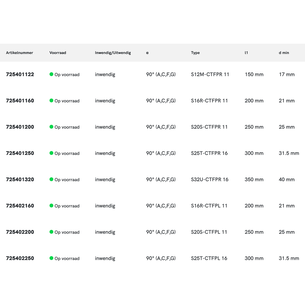Click green availability dot for 725402250
This screenshot has width=305, height=305.
tap(51, 258)
